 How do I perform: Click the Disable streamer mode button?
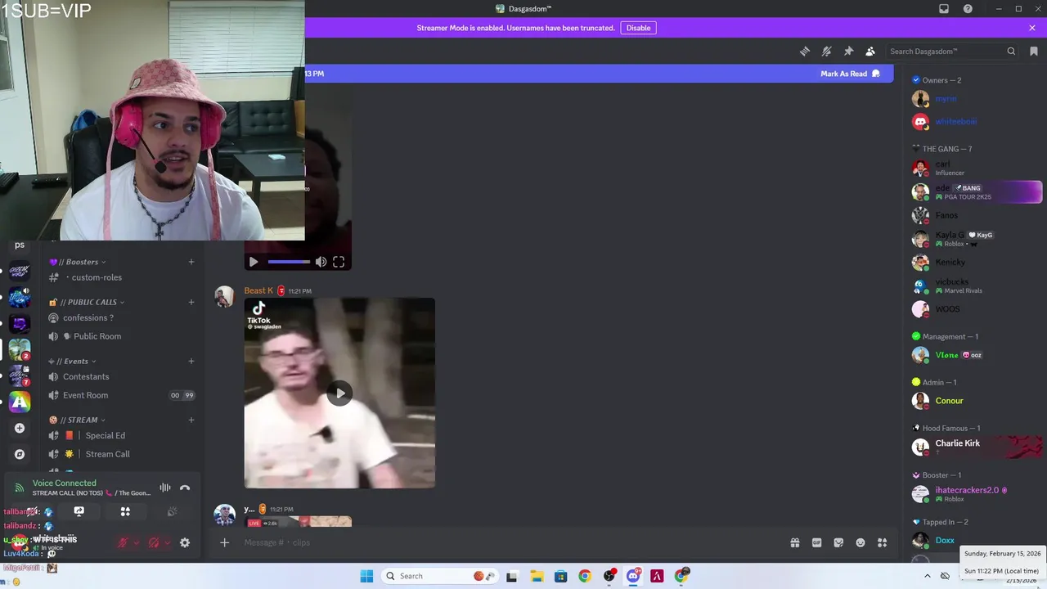638,28
